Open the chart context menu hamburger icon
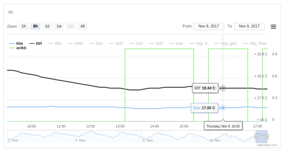The height and width of the screenshot is (154, 284). 273,27
